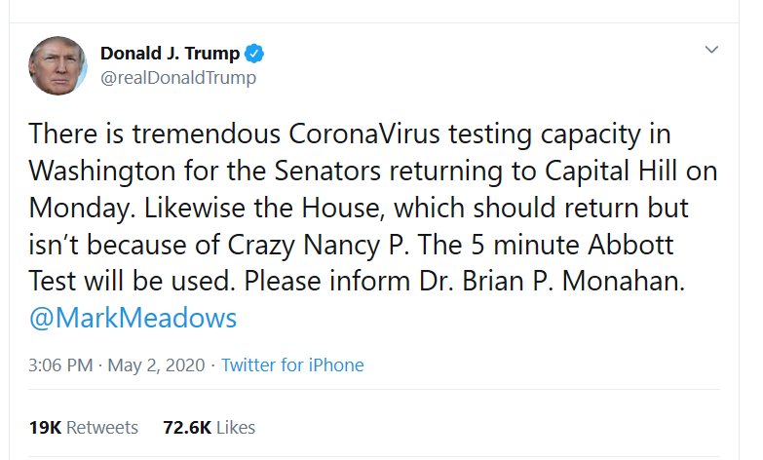Open the tweet options chevron menu
The height and width of the screenshot is (460, 763).
[x=711, y=49]
